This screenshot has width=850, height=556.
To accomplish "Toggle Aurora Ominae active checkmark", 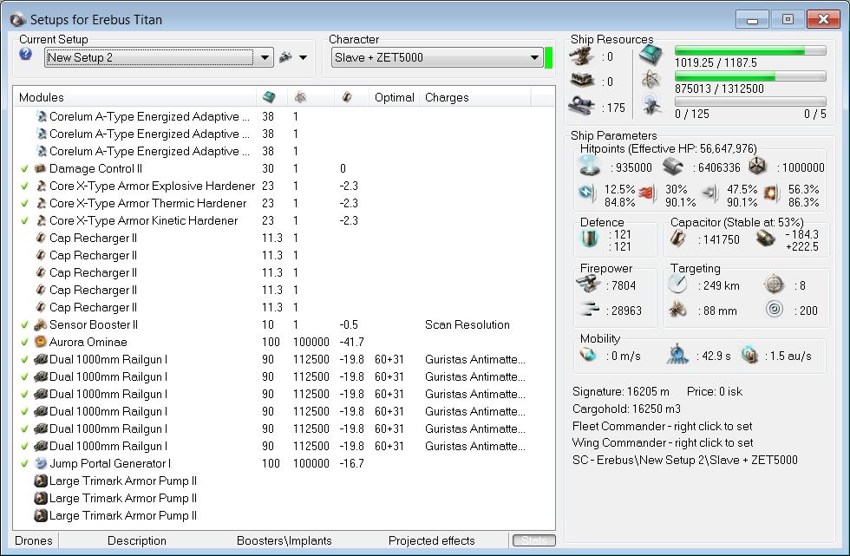I will [24, 342].
